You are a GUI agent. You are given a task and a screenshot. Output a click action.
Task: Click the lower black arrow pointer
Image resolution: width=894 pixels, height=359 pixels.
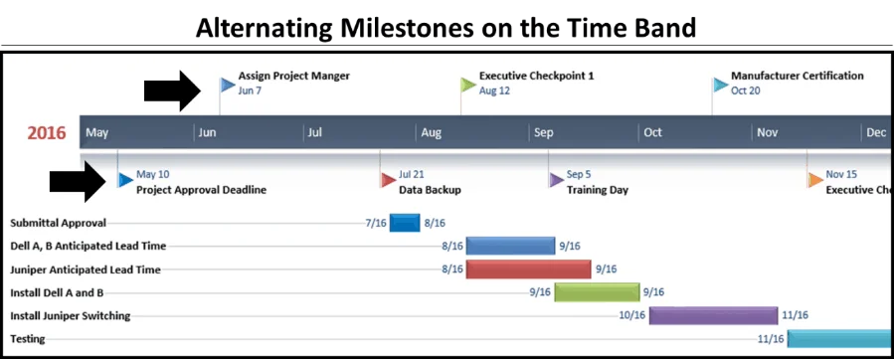click(x=78, y=181)
